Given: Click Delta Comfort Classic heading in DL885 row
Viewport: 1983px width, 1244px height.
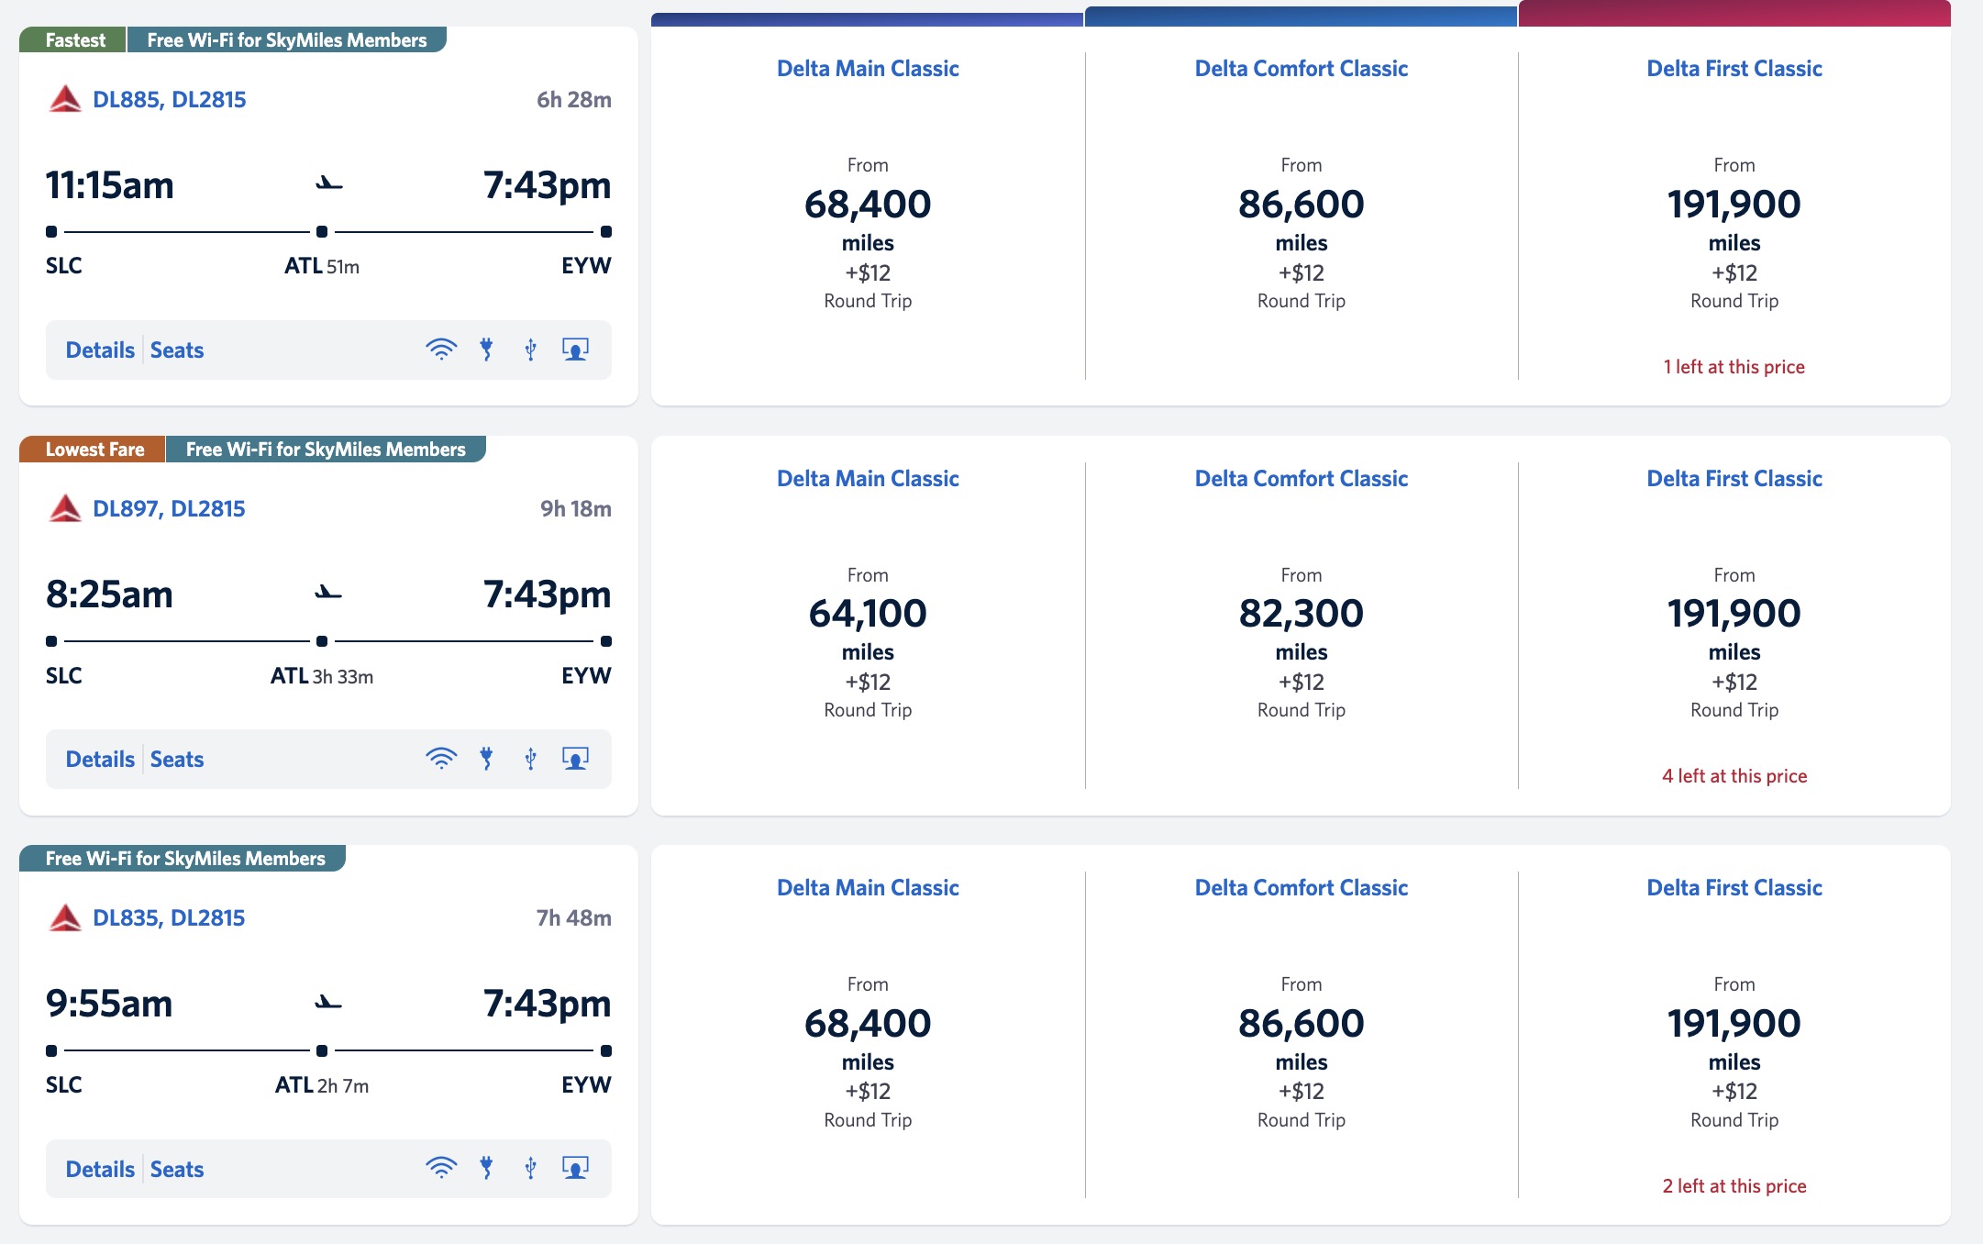Looking at the screenshot, I should pos(1302,69).
